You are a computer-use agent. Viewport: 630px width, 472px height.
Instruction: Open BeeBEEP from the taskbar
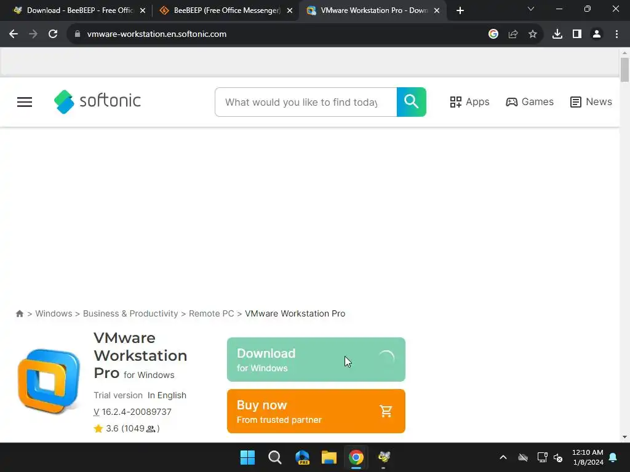(384, 457)
